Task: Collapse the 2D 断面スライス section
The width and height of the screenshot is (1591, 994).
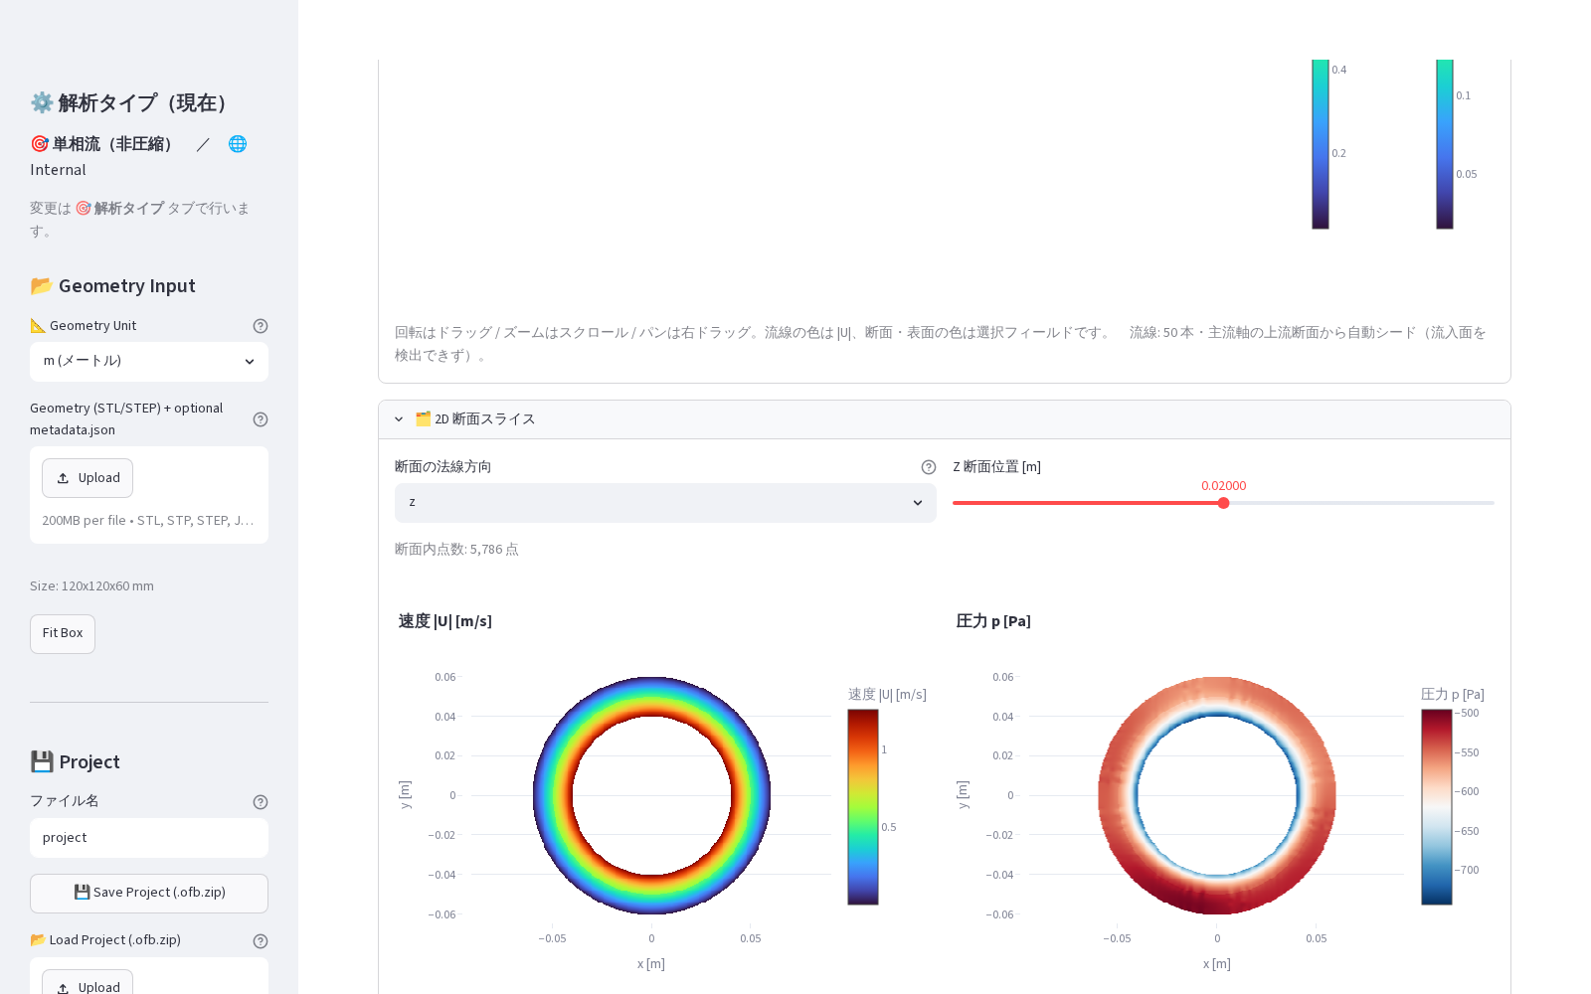Action: pyautogui.click(x=399, y=419)
